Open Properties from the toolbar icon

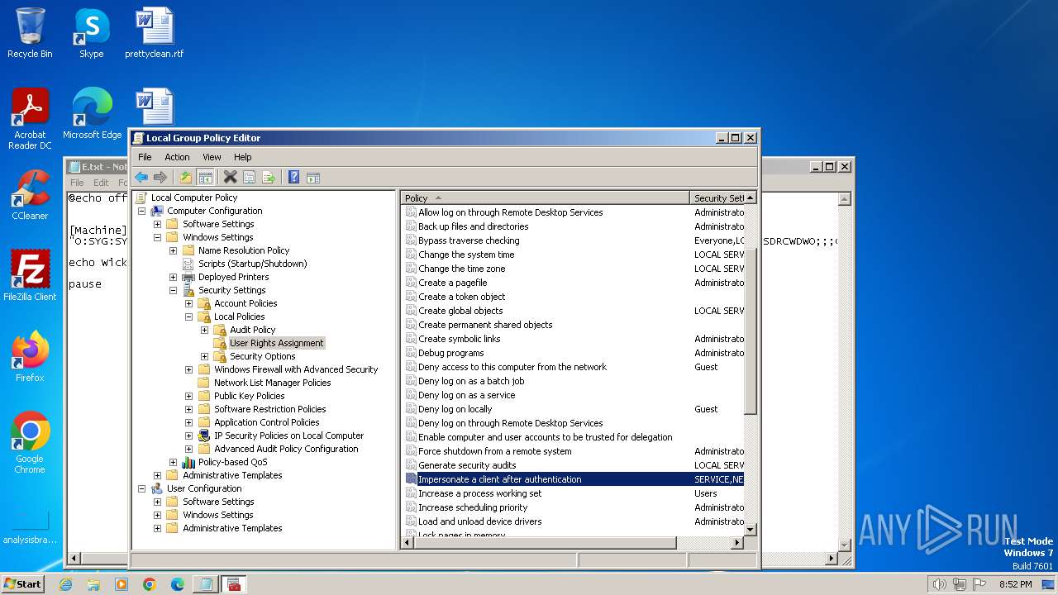point(249,177)
